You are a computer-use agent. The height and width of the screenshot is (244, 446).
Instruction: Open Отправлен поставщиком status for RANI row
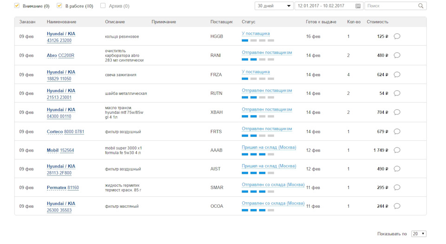click(267, 53)
